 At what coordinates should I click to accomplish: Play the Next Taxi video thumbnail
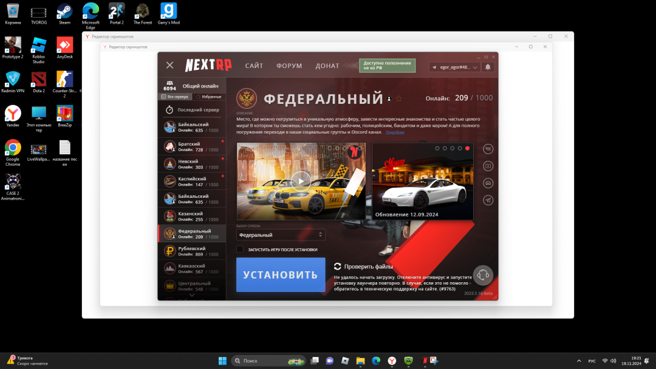301,180
